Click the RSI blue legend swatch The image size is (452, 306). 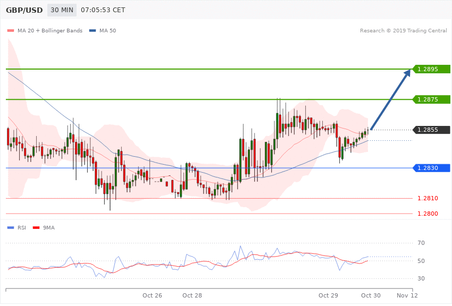coord(11,228)
